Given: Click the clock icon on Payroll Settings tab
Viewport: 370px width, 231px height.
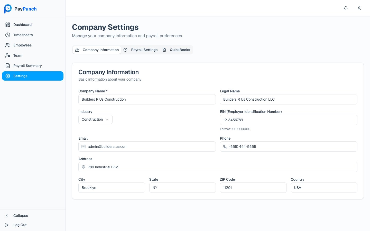Looking at the screenshot, I should pos(125,50).
